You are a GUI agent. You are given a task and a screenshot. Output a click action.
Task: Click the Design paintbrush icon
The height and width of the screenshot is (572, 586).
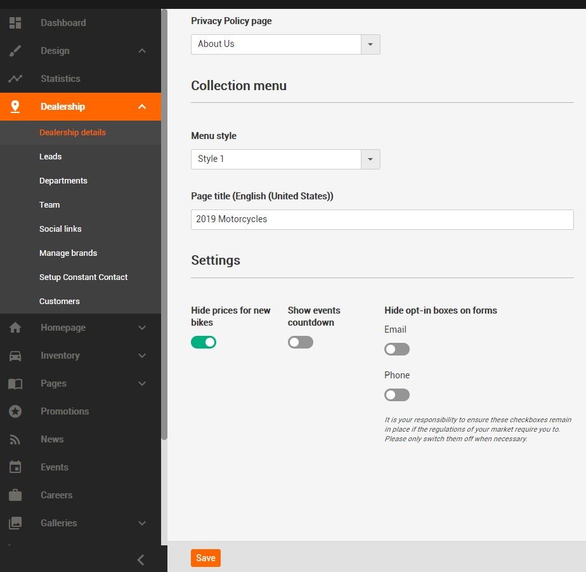(x=15, y=51)
